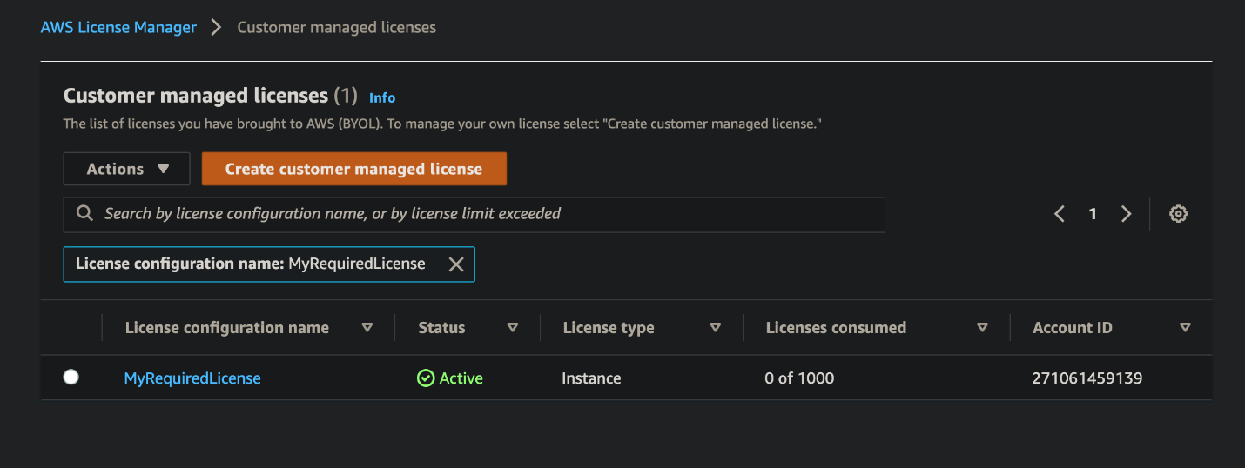Sort by License type arrow
The image size is (1245, 468).
click(716, 328)
